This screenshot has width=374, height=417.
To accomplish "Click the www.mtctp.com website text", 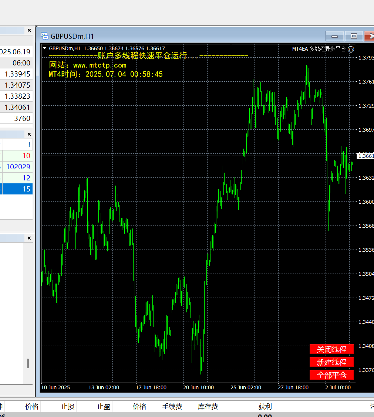I will pos(100,65).
